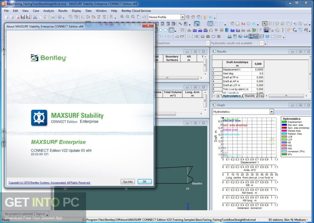Click the Draft at FP m row
This screenshot has height=223, width=314.
[238, 77]
